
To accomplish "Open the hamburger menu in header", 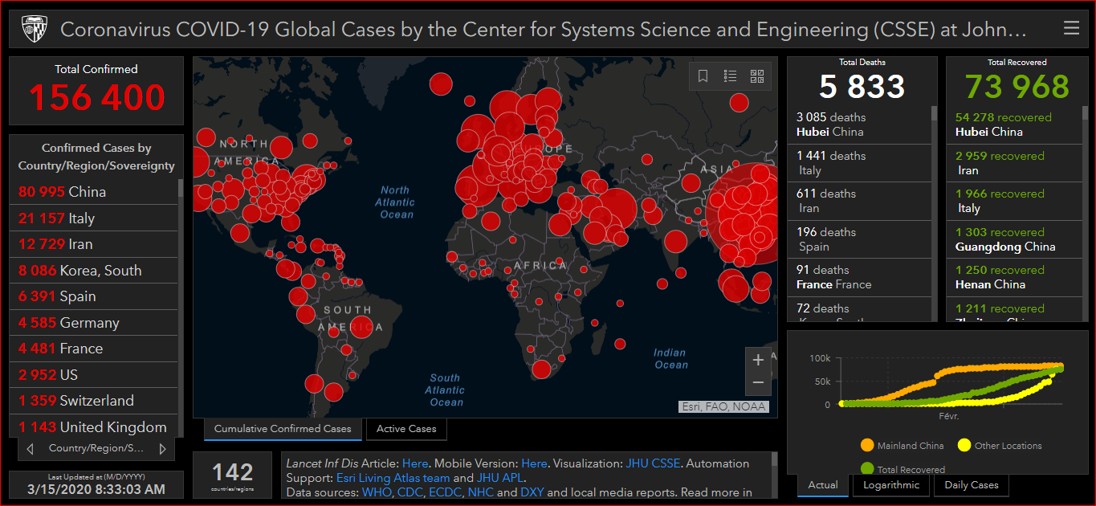I will pyautogui.click(x=1071, y=29).
